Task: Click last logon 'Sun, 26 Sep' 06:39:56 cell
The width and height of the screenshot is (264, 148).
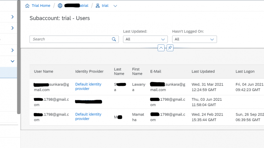Action: point(250,117)
